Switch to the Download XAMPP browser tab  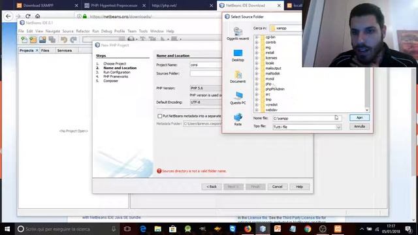(48, 5)
